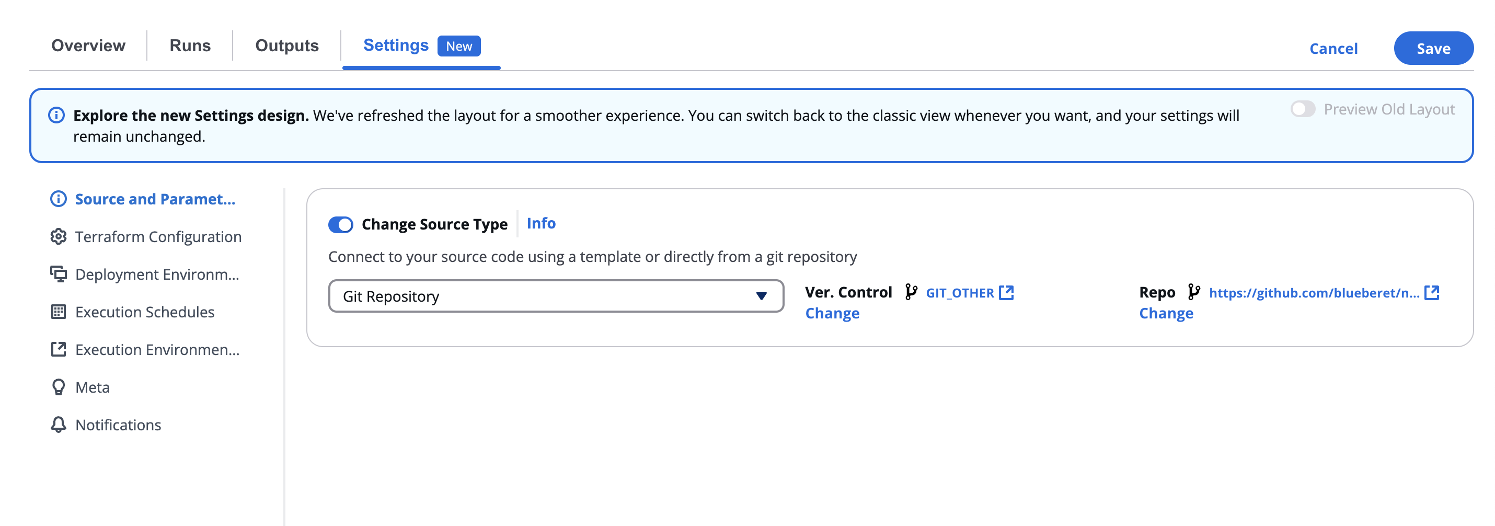Click the Save button
Screen dimensions: 1495x526
1433,48
